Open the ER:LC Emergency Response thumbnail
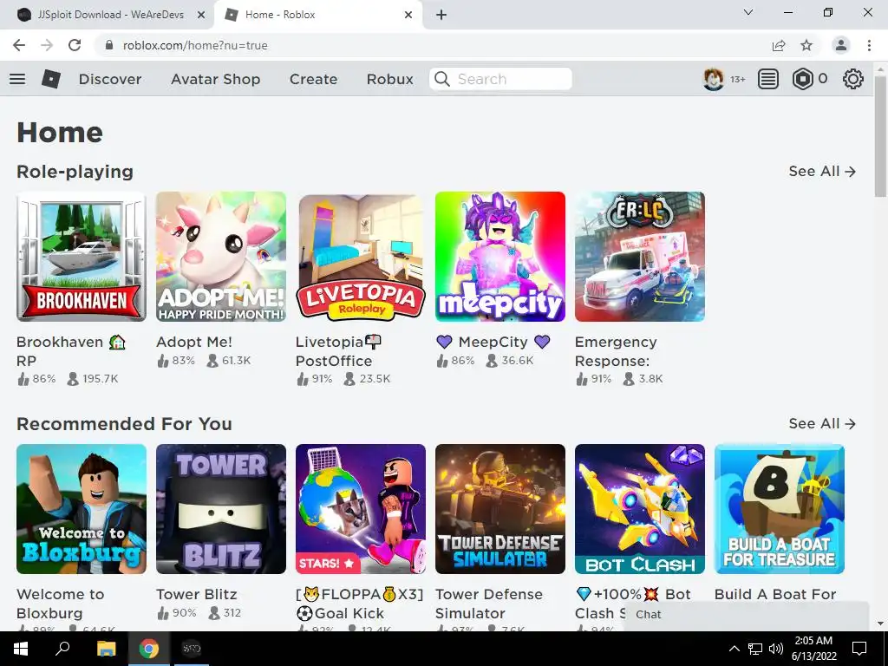The image size is (888, 666). coord(640,257)
